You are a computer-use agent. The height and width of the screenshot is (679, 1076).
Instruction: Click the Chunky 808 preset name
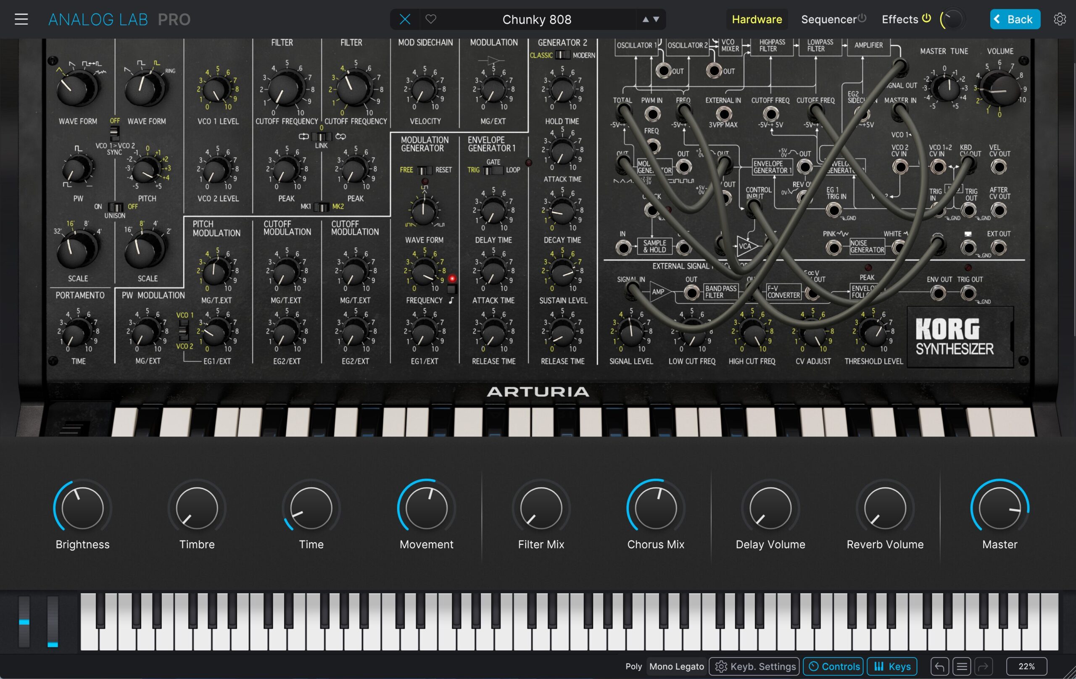537,19
